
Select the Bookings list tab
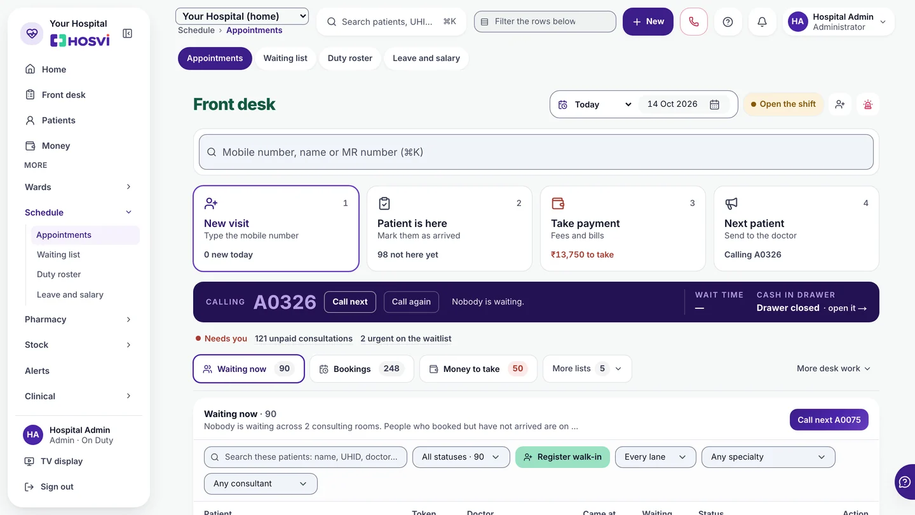tap(362, 369)
